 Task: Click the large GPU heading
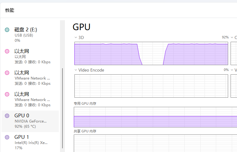tap(81, 27)
